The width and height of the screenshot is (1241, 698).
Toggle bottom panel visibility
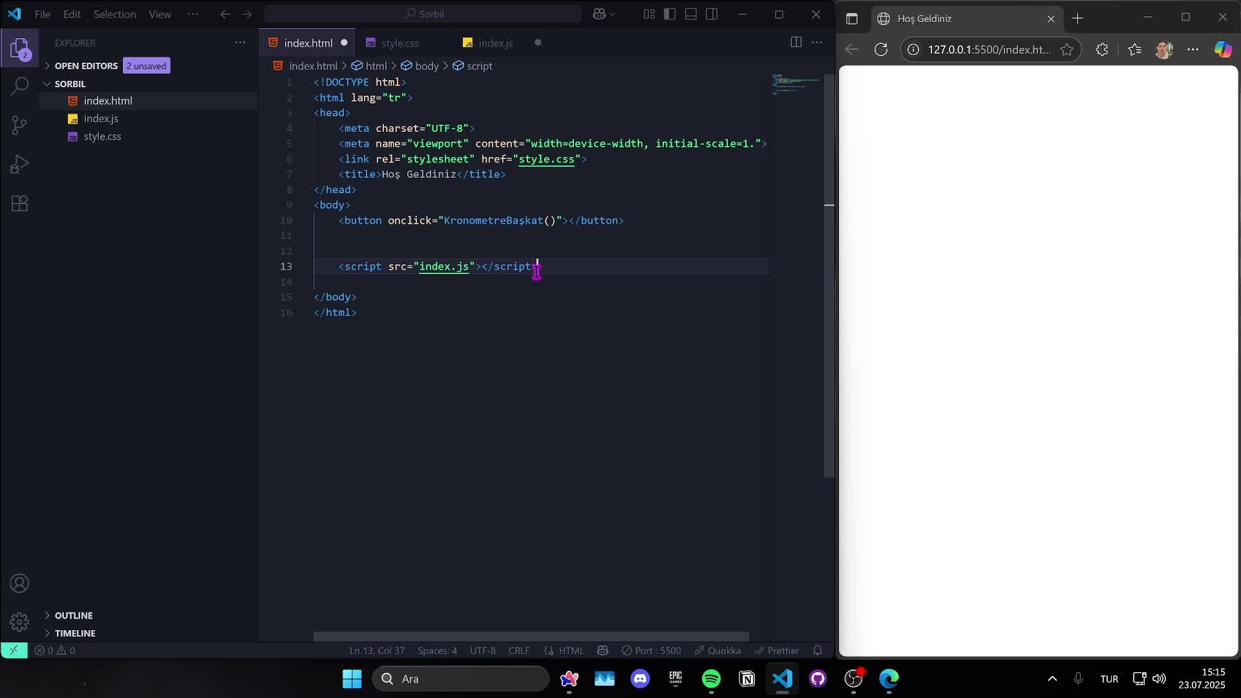point(691,14)
